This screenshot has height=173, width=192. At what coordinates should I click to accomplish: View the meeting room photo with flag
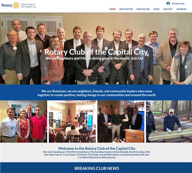72,122
